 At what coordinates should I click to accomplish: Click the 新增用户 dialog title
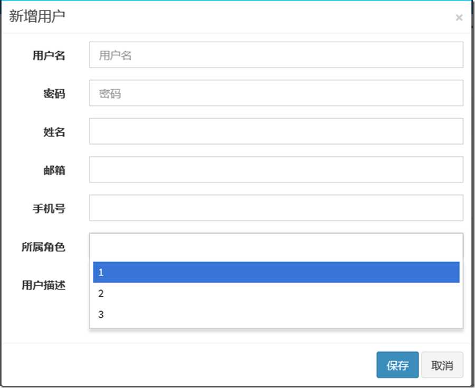tap(37, 16)
